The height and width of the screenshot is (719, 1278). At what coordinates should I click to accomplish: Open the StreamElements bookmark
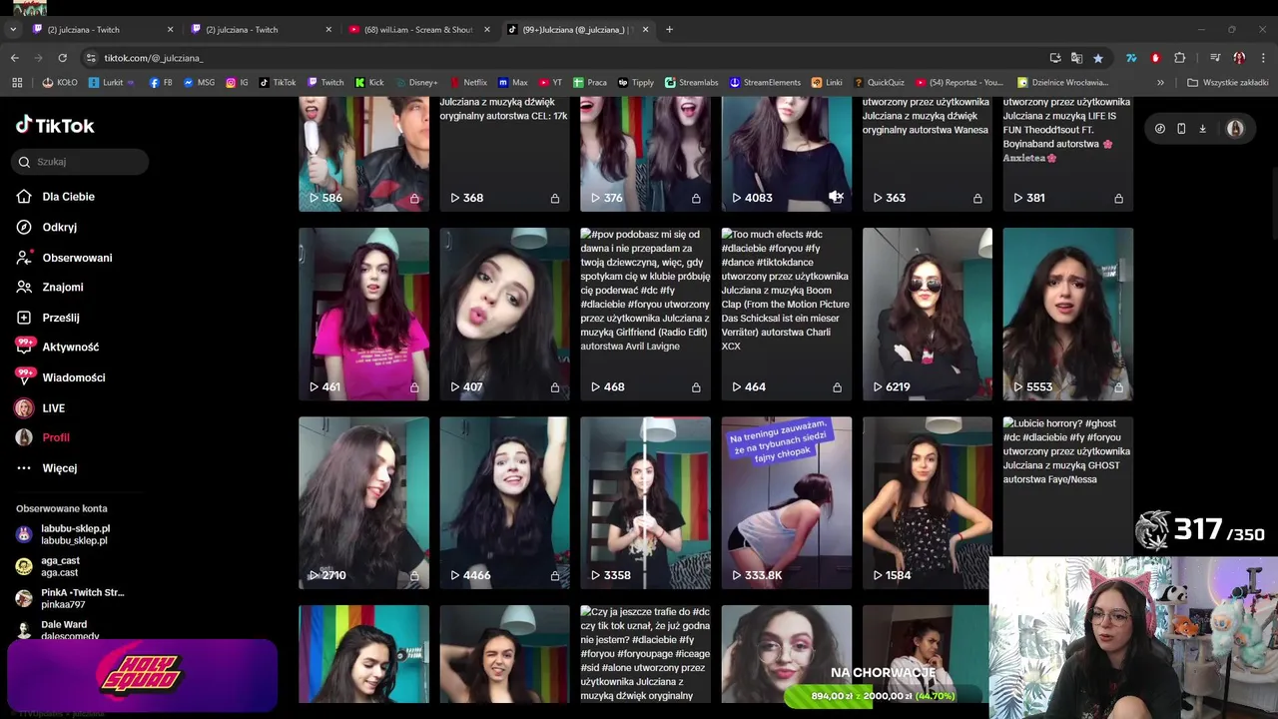[765, 83]
